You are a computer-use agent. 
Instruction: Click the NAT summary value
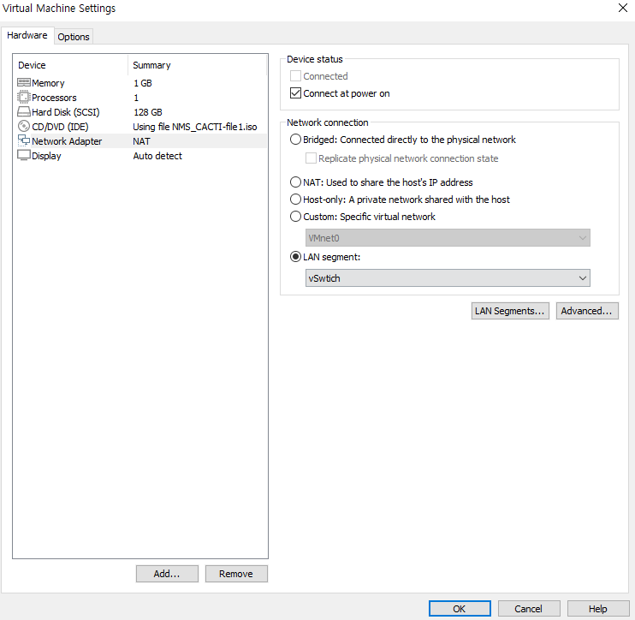point(141,141)
